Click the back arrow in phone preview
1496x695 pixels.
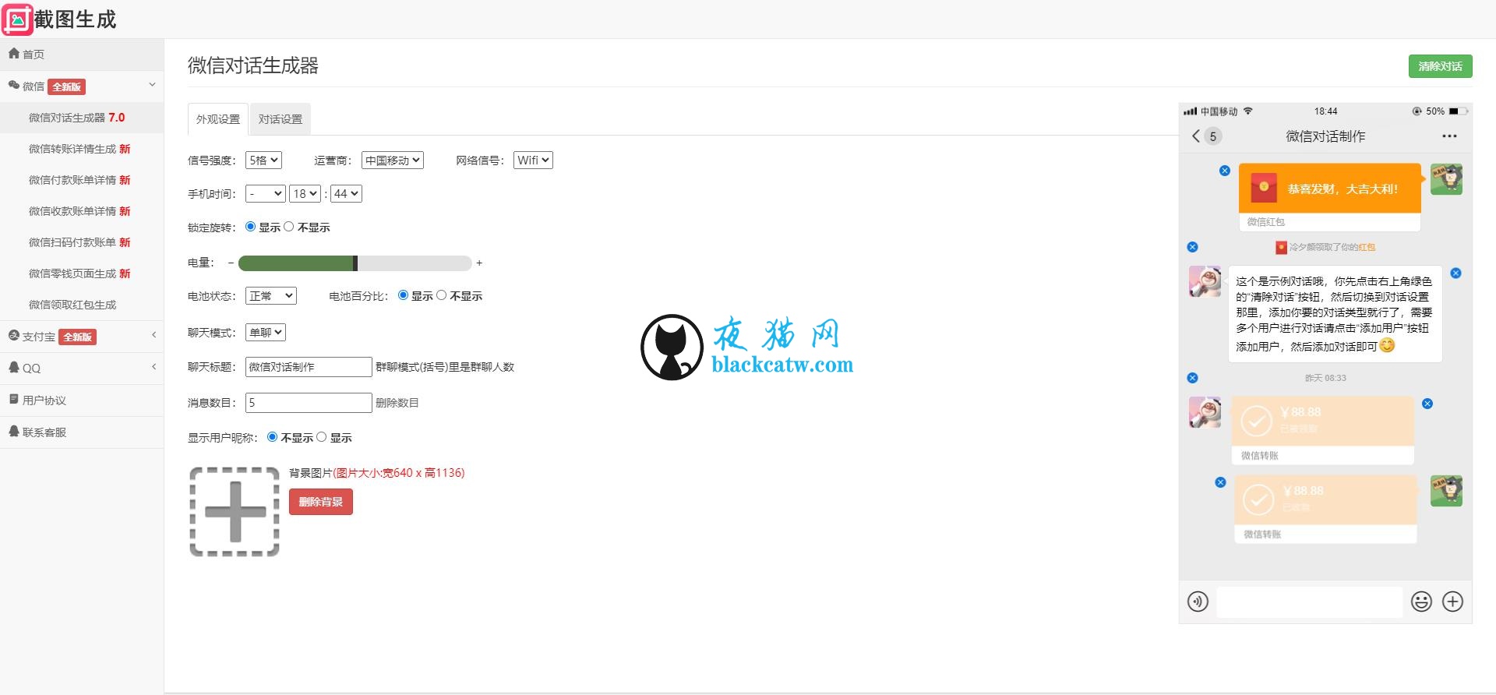[x=1196, y=136]
